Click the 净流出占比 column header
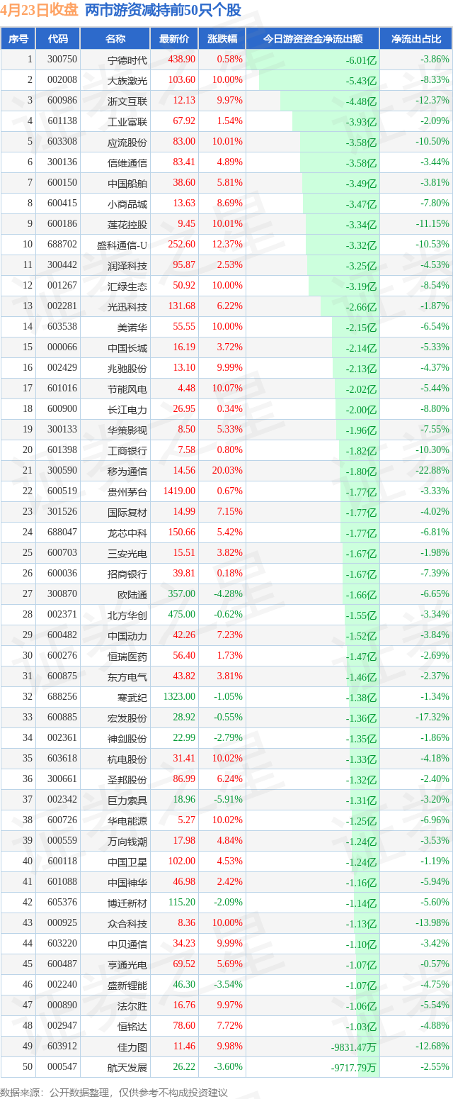453x1099 pixels. 416,39
